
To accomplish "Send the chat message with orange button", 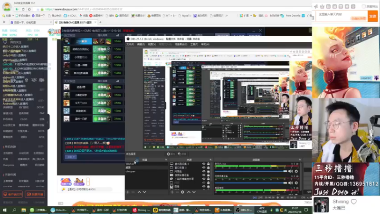I will 372,16.
